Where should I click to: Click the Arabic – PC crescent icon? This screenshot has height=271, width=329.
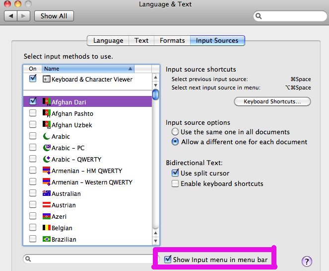(47, 148)
